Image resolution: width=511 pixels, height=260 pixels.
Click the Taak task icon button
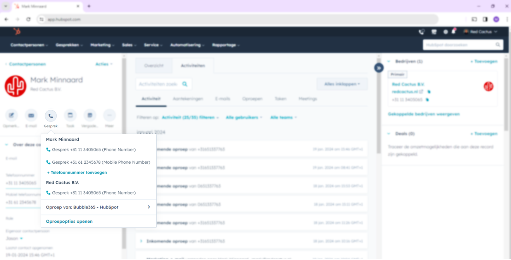(x=70, y=116)
